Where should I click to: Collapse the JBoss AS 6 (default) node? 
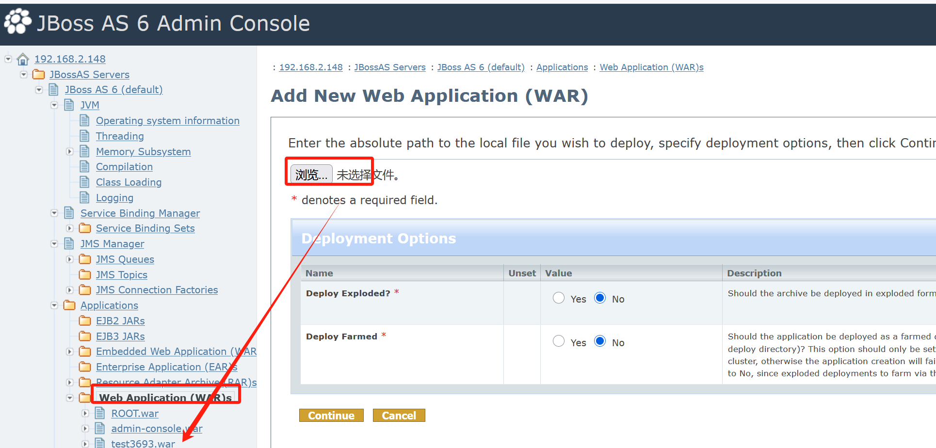(x=39, y=90)
